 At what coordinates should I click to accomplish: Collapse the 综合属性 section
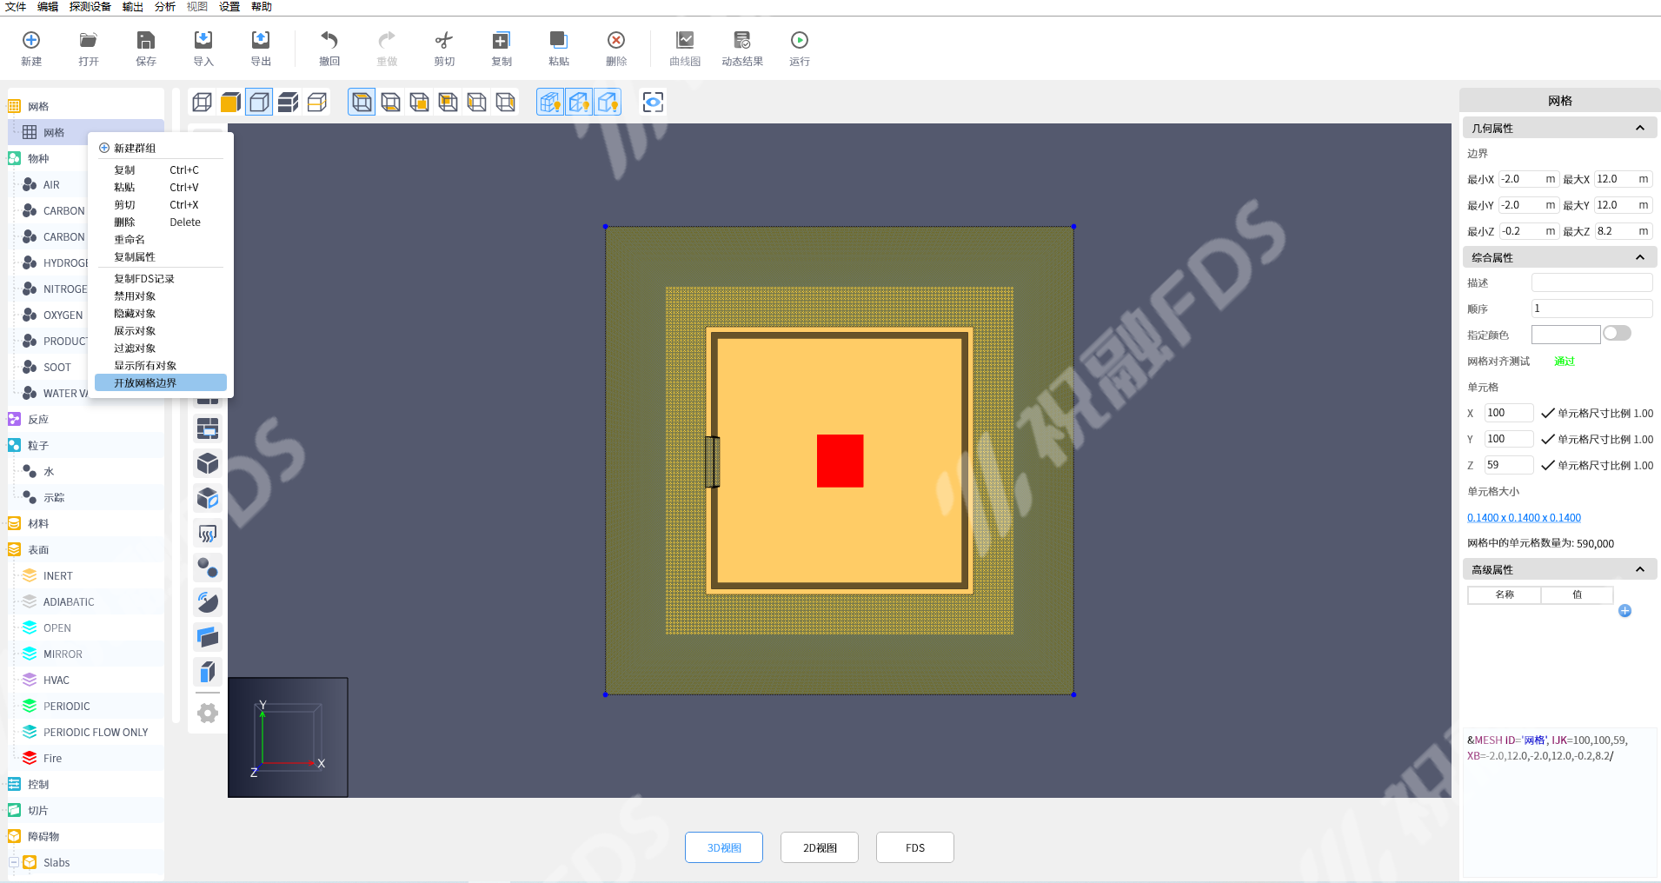coord(1640,257)
